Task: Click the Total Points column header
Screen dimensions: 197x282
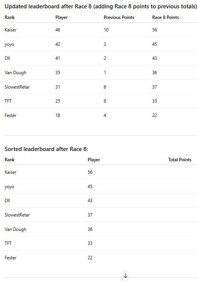Action: [x=180, y=160]
